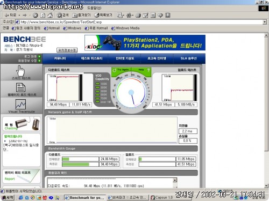Image resolution: width=269 pixels, height=201 pixels.
Task: Click the forward arrow toolbar icon
Action: (25, 16)
